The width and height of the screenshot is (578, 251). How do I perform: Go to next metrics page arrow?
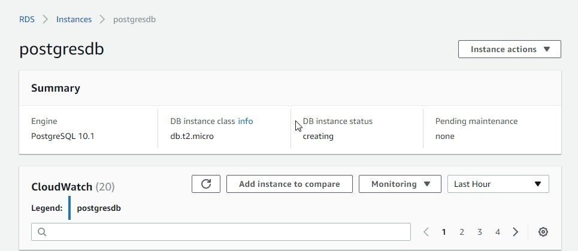click(x=515, y=232)
